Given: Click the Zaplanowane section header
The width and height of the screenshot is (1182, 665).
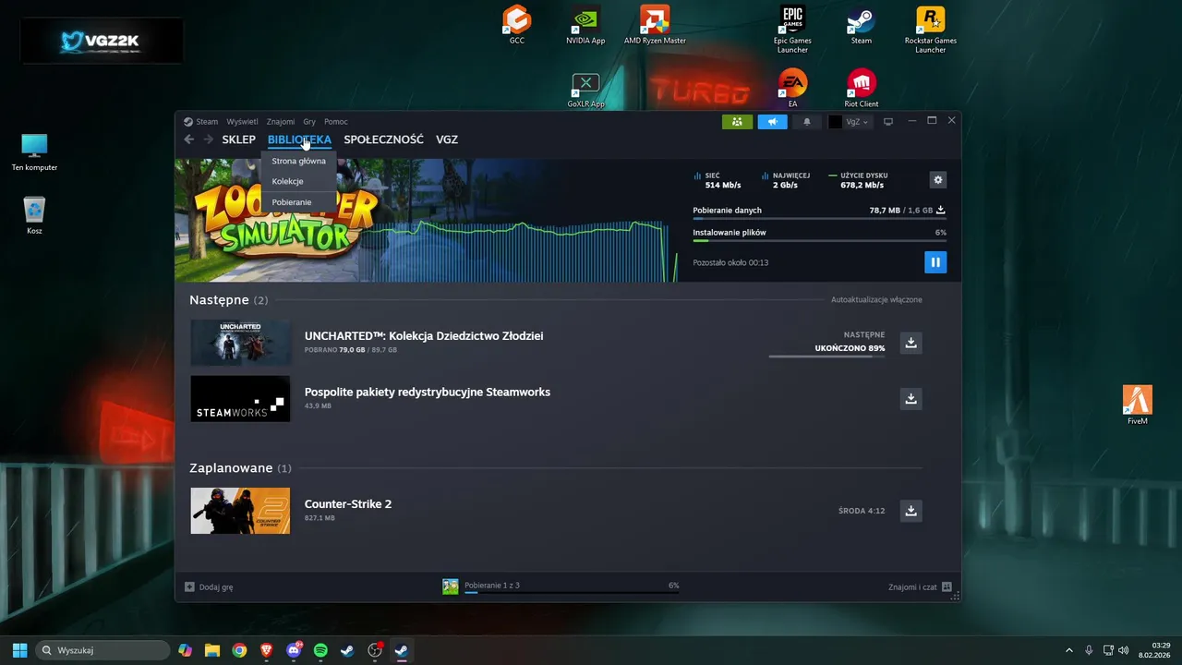Looking at the screenshot, I should pyautogui.click(x=240, y=468).
